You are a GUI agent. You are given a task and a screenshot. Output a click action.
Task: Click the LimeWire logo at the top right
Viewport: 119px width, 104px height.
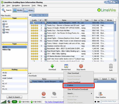(x=107, y=10)
